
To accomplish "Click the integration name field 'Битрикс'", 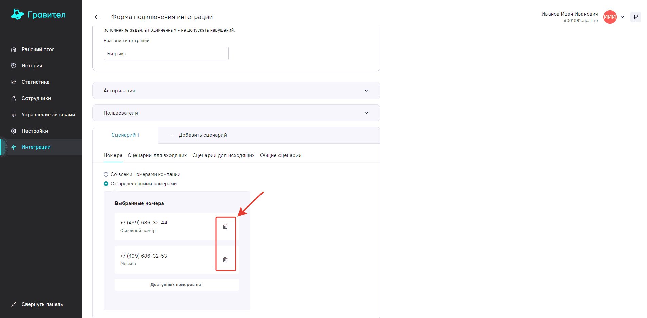I will point(166,54).
